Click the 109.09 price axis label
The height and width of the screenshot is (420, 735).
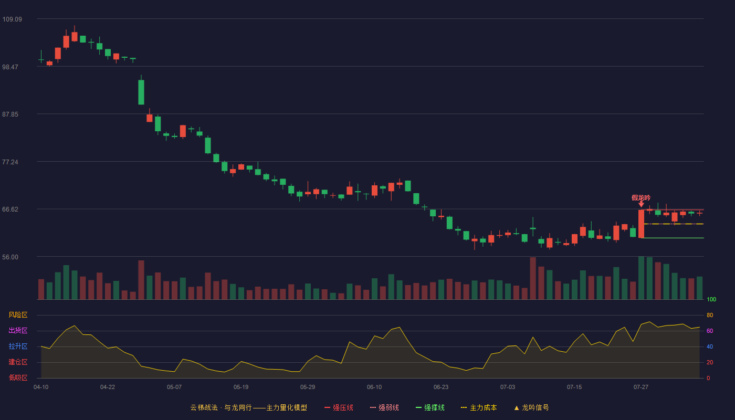point(12,19)
